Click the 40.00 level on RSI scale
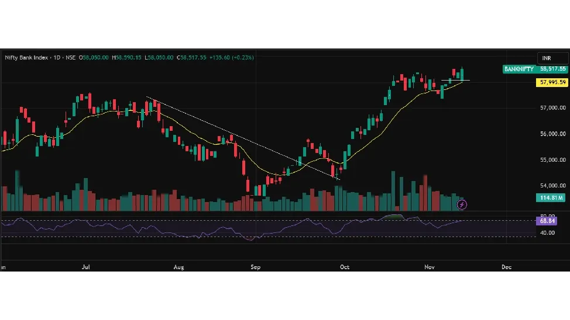Image resolution: width=570 pixels, height=320 pixels. click(548, 233)
